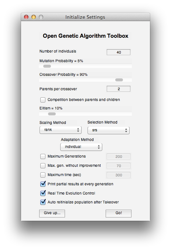The image size is (171, 250).
Task: Uncheck Auto reinitialize population after Takeover
Action: (x=43, y=202)
